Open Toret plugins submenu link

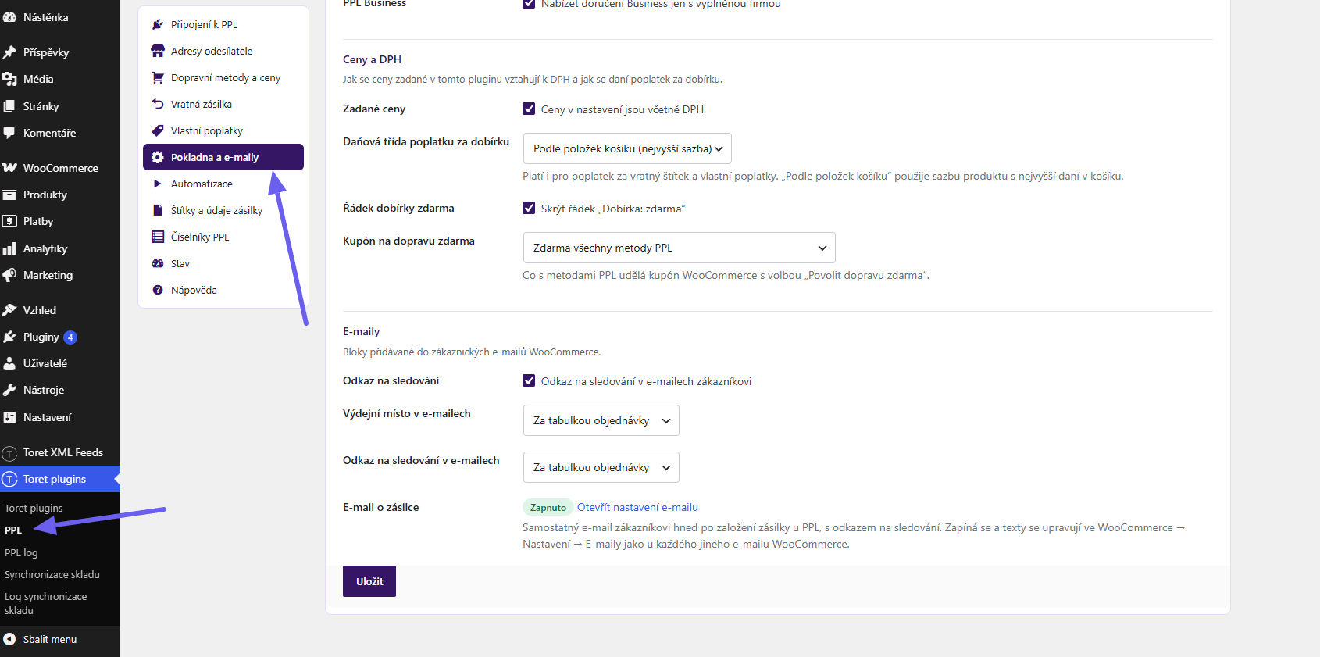click(x=34, y=508)
